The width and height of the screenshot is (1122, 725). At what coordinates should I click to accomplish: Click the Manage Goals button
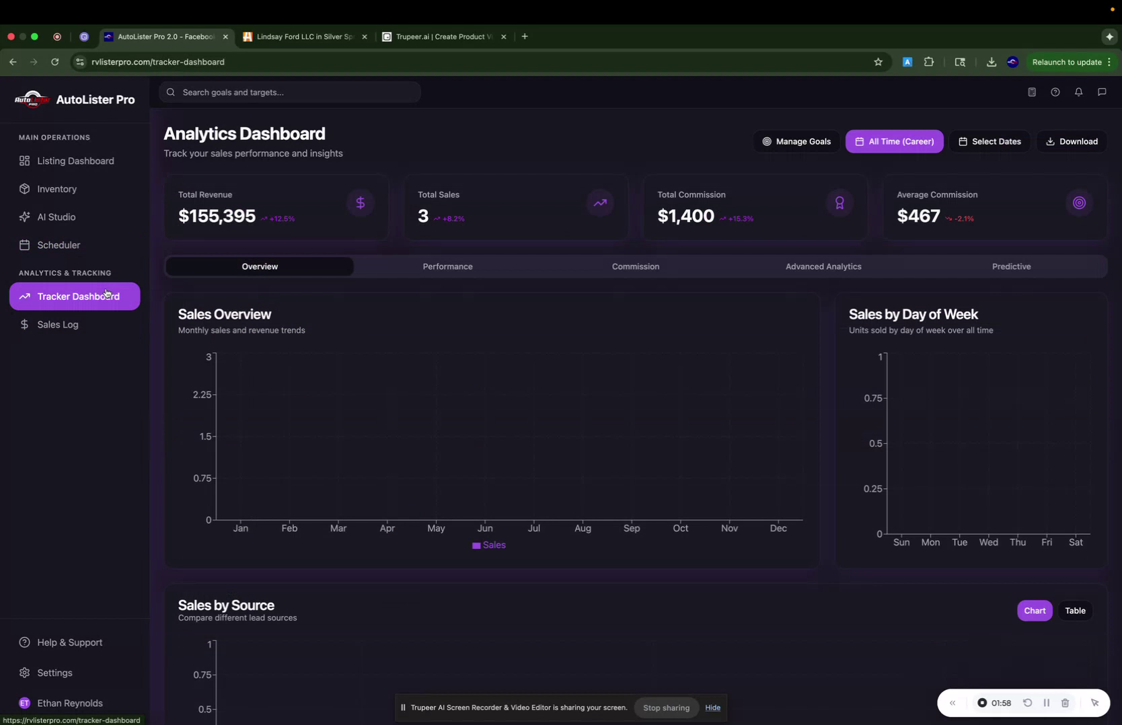pyautogui.click(x=796, y=141)
